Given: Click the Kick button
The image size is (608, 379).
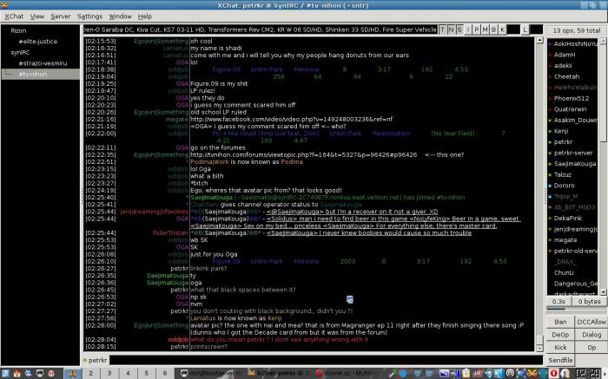Looking at the screenshot, I should coord(560,347).
